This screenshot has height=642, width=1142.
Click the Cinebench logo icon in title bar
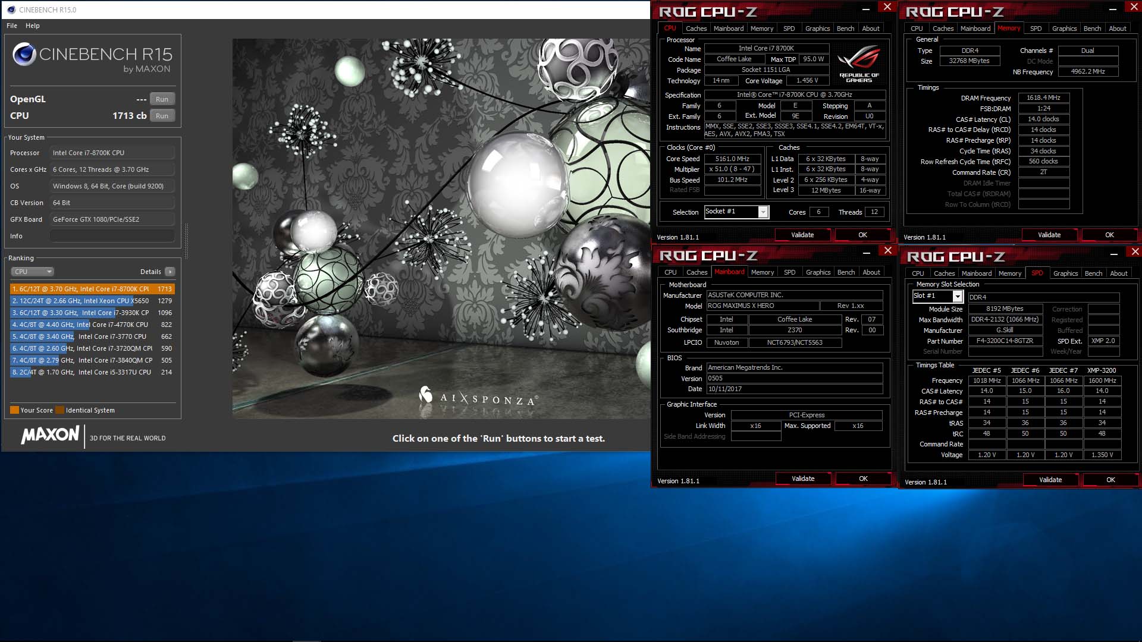point(11,10)
